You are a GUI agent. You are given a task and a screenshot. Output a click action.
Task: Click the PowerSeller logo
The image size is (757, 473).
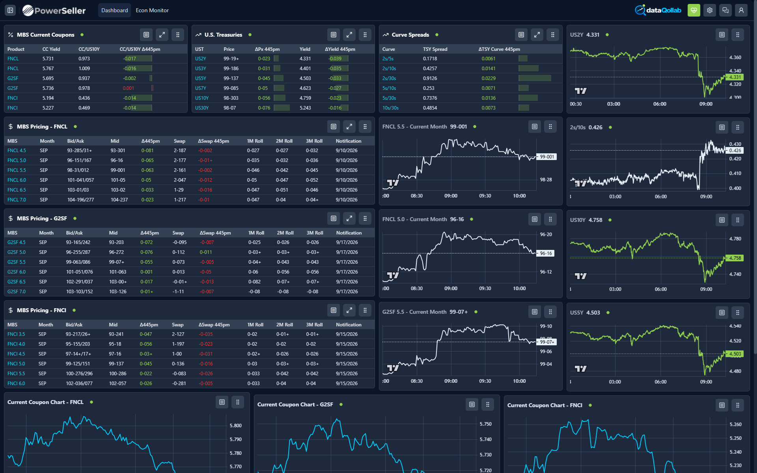(x=54, y=11)
